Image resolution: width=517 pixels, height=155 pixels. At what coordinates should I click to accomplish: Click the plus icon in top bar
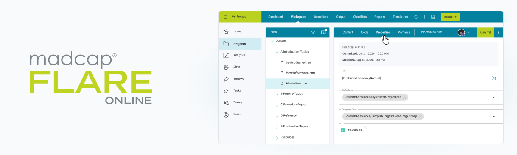click(x=424, y=17)
